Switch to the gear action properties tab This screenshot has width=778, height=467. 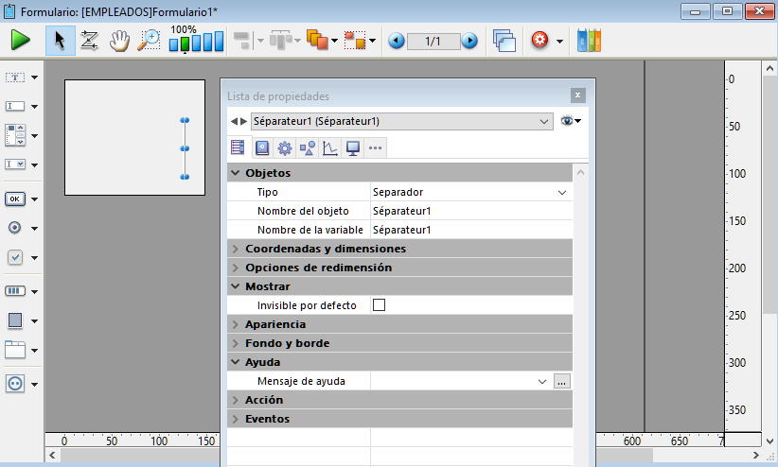(x=284, y=147)
